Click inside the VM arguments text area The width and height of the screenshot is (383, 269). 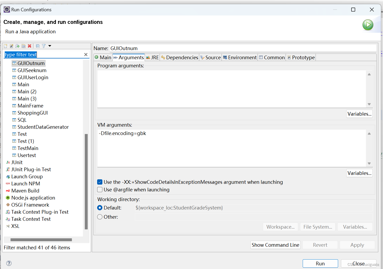232,148
